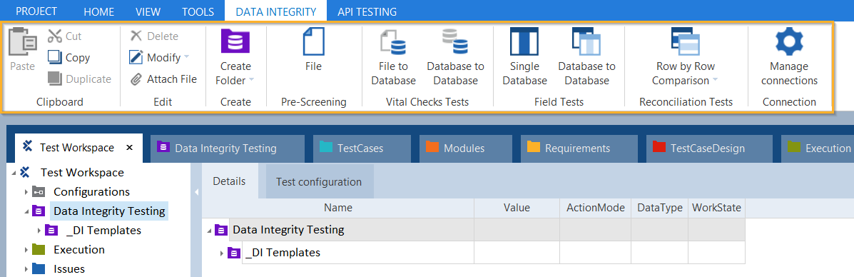Click the Value column header
854x277 pixels.
(517, 208)
